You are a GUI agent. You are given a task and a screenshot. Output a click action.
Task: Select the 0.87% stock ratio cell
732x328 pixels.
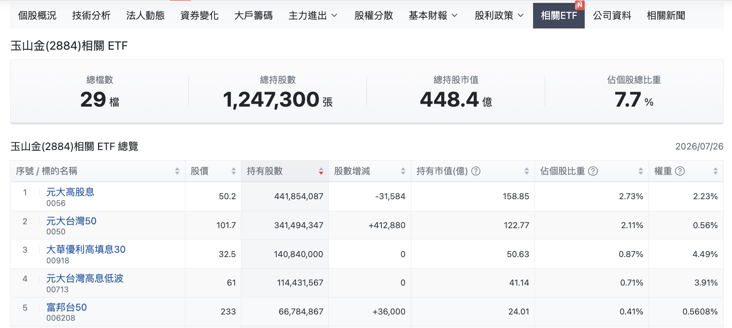click(x=591, y=254)
